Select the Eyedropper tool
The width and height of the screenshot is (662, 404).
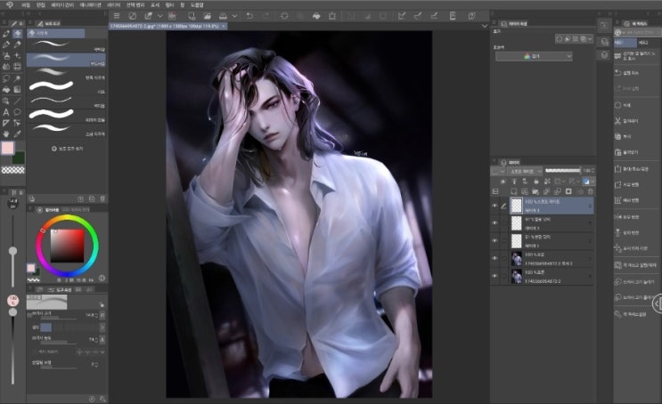click(17, 134)
